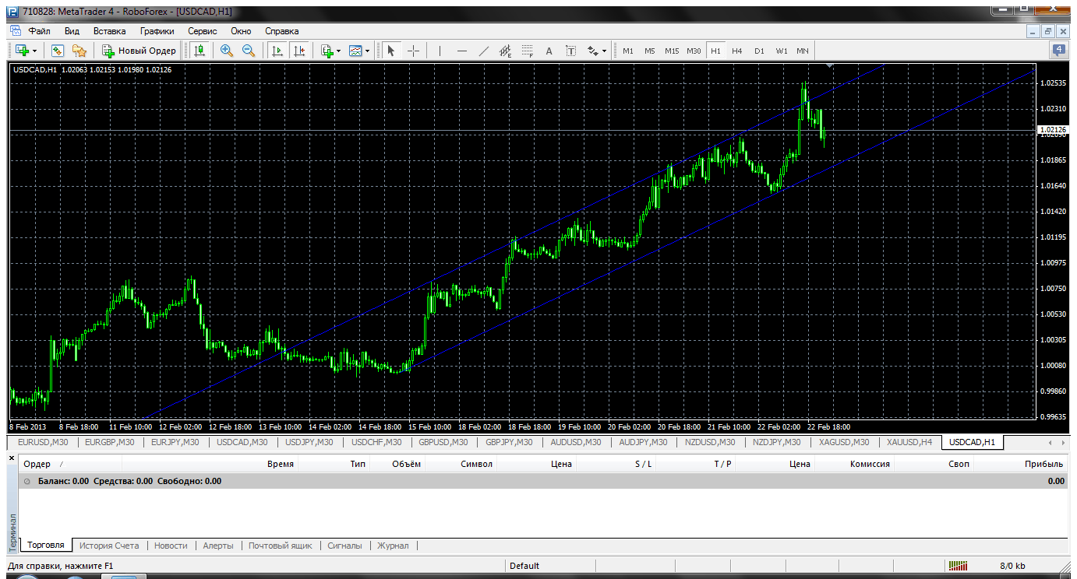
Task: Switch to the USDJPY,M30 chart tab
Action: 309,442
